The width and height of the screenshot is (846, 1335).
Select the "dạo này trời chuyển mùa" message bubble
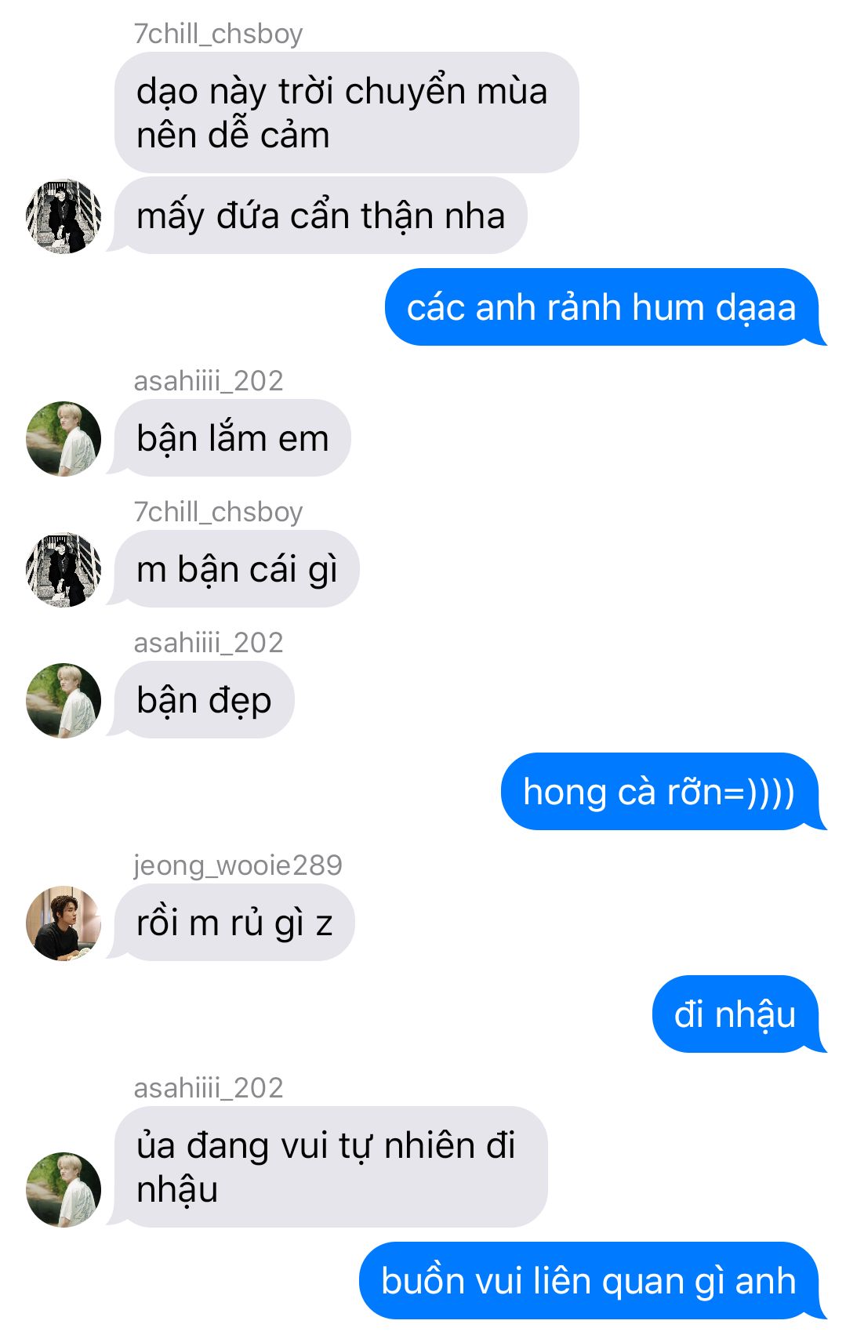pyautogui.click(x=347, y=113)
